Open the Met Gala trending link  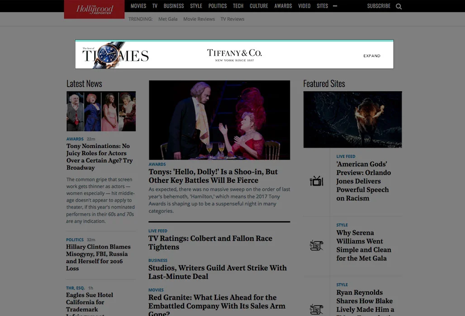[x=168, y=19]
